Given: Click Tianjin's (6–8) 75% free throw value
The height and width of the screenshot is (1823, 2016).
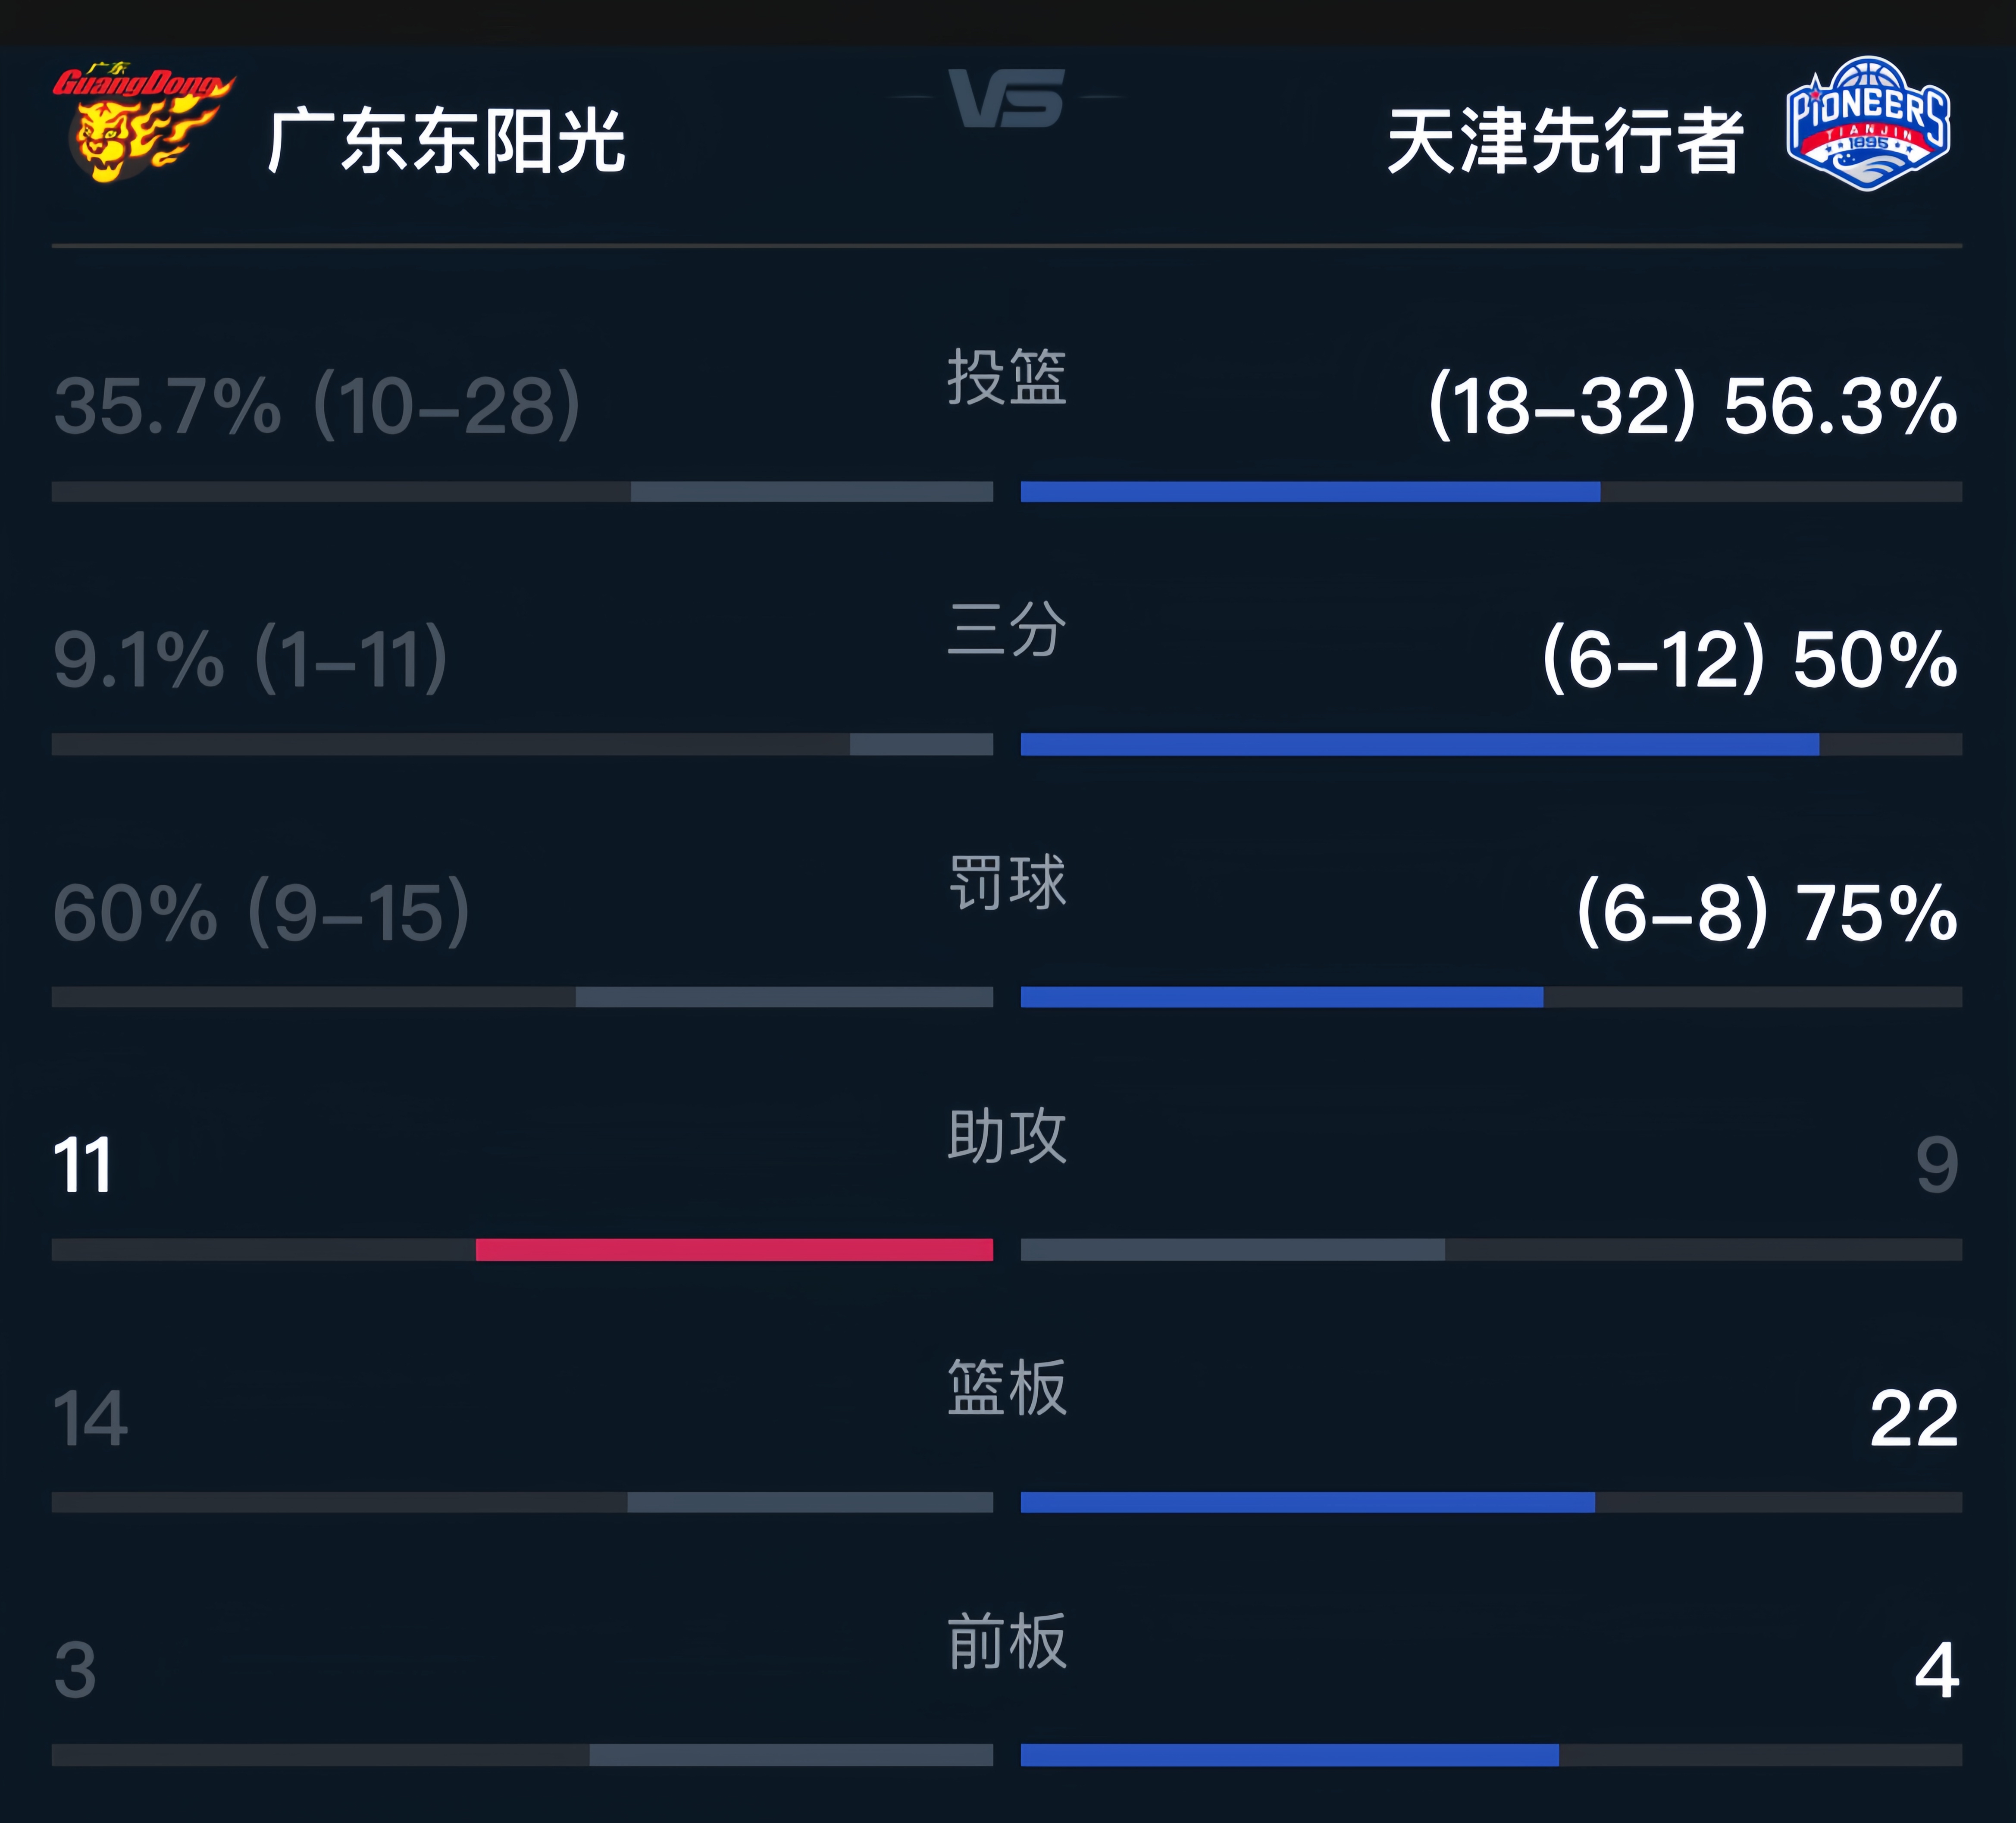Looking at the screenshot, I should click(1766, 913).
